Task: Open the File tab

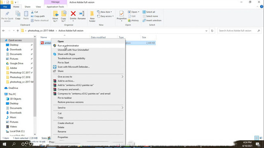Action: 5,7
